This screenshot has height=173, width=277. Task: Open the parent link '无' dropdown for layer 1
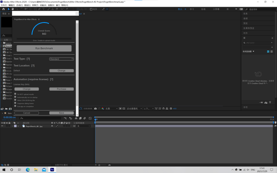(84, 126)
